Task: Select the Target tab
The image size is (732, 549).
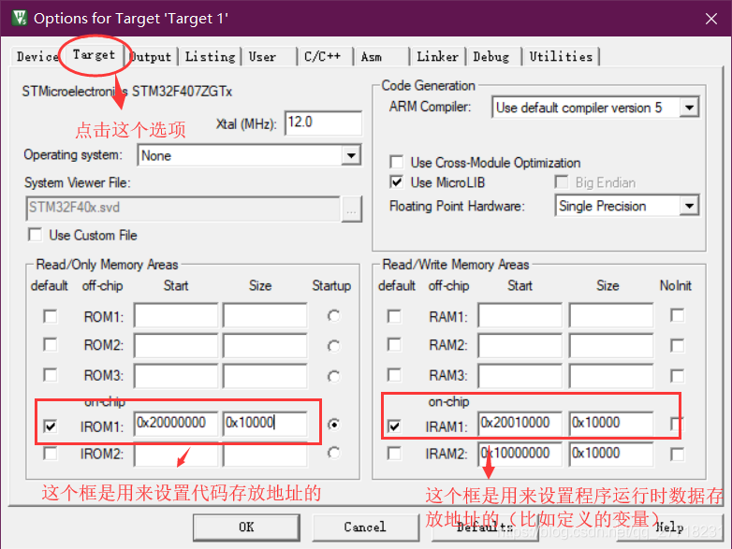Action: coord(94,55)
